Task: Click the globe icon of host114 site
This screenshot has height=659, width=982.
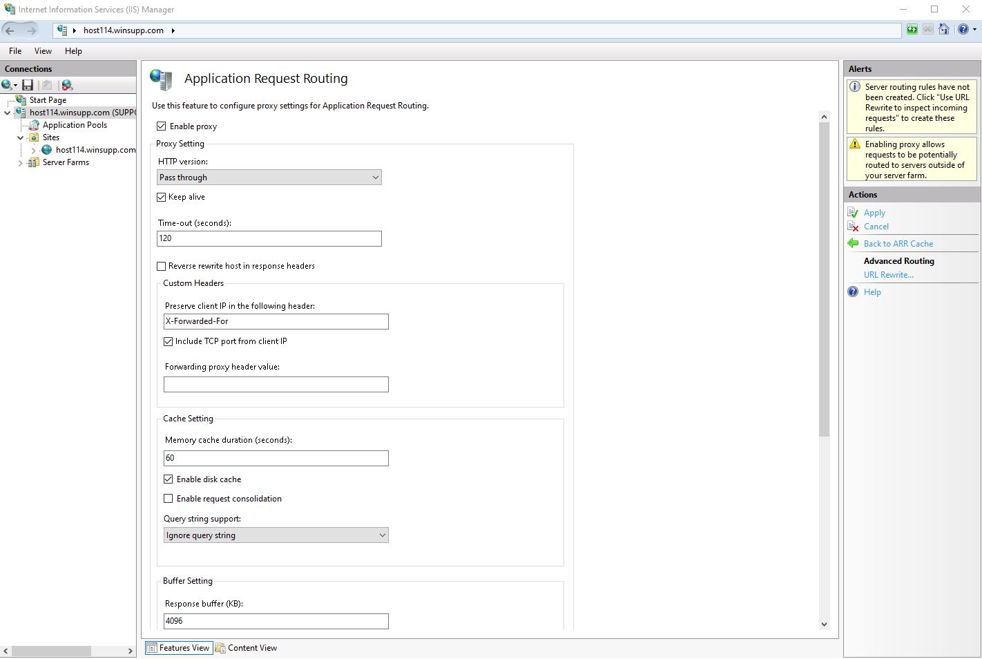Action: pyautogui.click(x=47, y=150)
